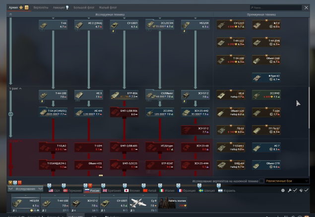
Task: Enable helicopter research on ground vehicles checkbox
Action: [261, 181]
